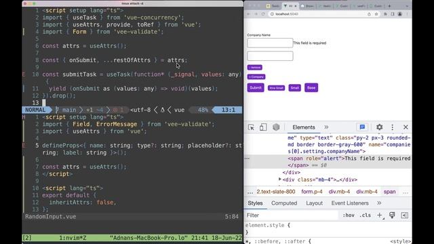
Task: Close the active browser tab
Action: click(x=296, y=6)
